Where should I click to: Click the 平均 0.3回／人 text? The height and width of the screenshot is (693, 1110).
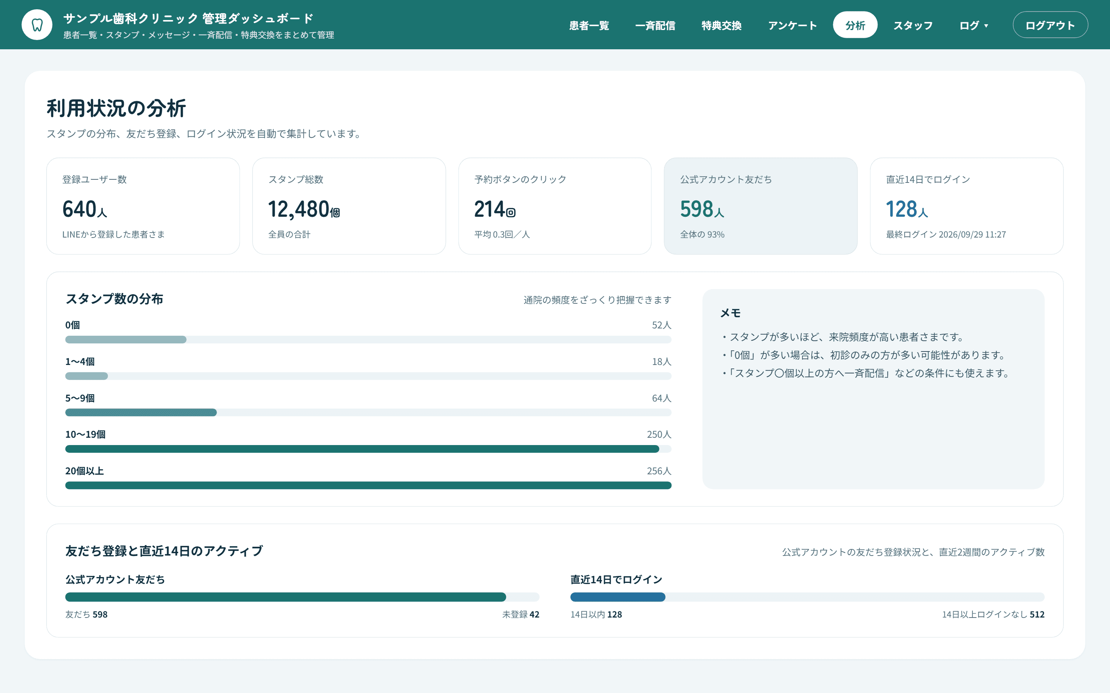click(x=502, y=235)
